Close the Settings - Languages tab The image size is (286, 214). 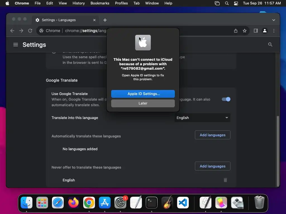pos(94,20)
